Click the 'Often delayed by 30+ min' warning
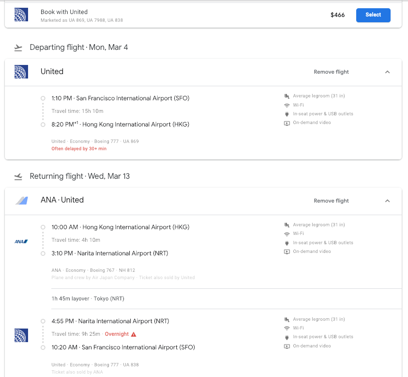The width and height of the screenshot is (408, 377). [79, 149]
